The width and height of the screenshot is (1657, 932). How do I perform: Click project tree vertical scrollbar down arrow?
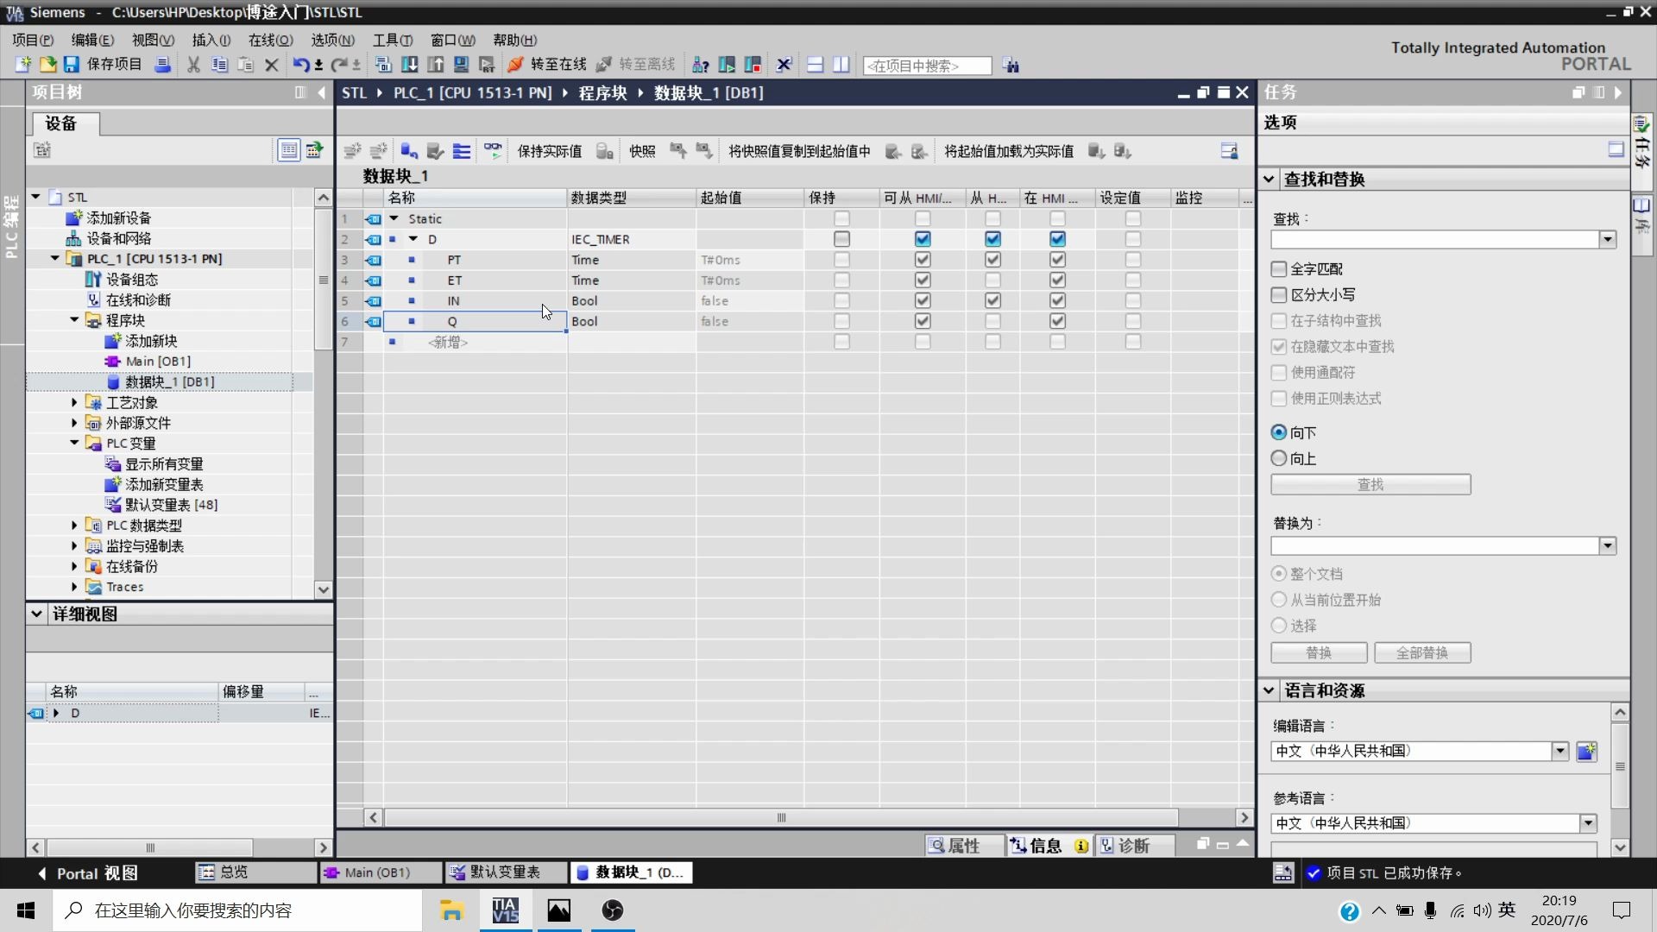324,590
